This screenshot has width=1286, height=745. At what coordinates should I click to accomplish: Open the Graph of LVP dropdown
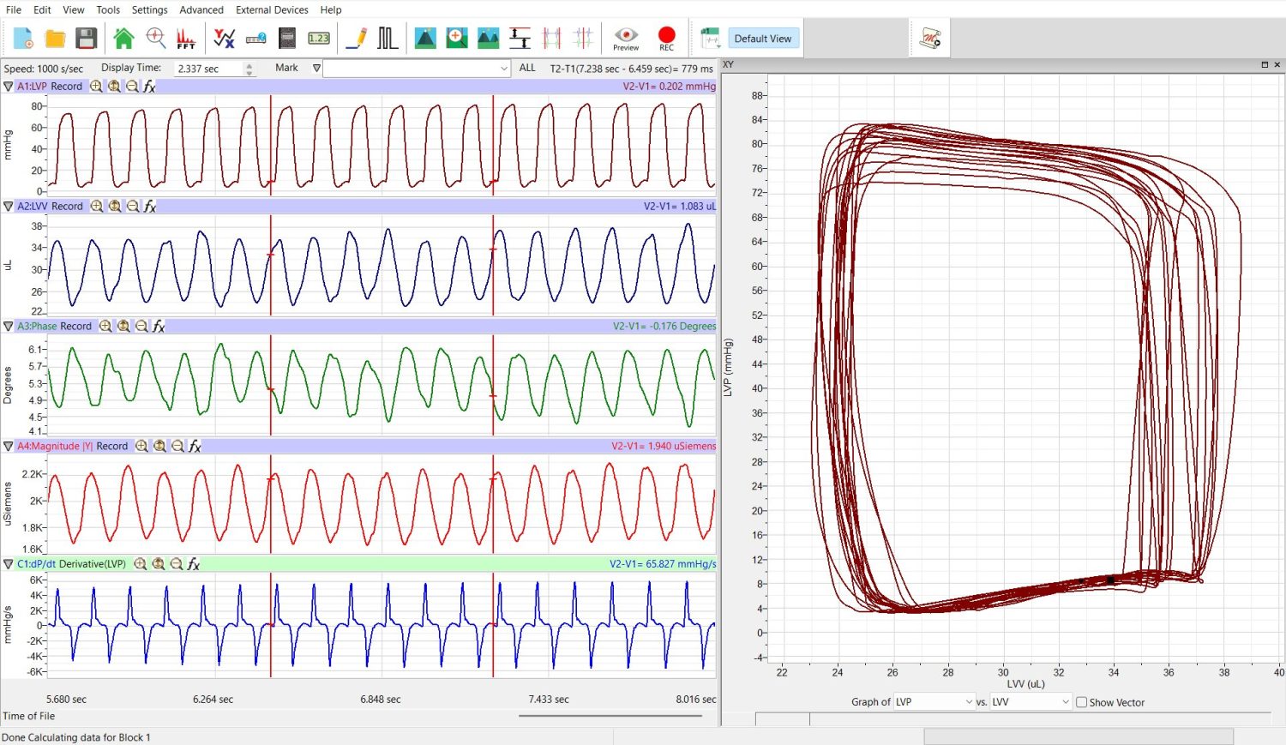coord(934,702)
